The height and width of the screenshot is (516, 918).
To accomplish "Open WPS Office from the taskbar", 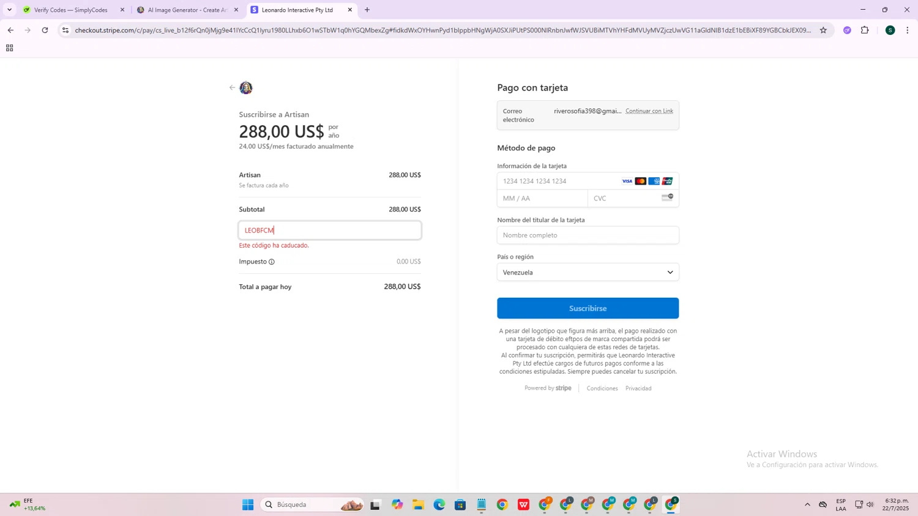I will [524, 504].
